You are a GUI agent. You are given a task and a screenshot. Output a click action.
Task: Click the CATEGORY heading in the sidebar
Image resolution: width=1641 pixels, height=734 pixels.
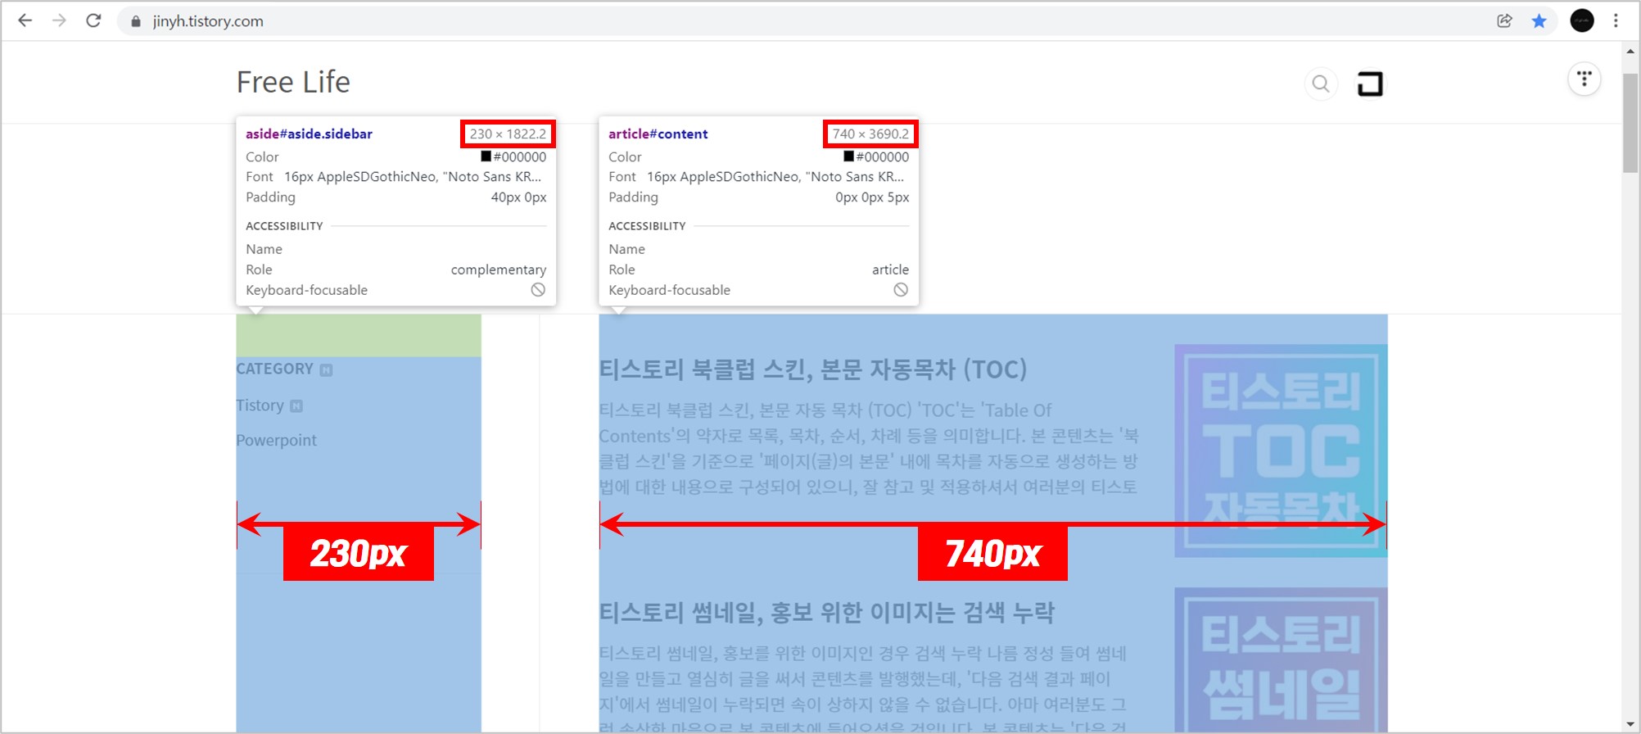pos(274,369)
